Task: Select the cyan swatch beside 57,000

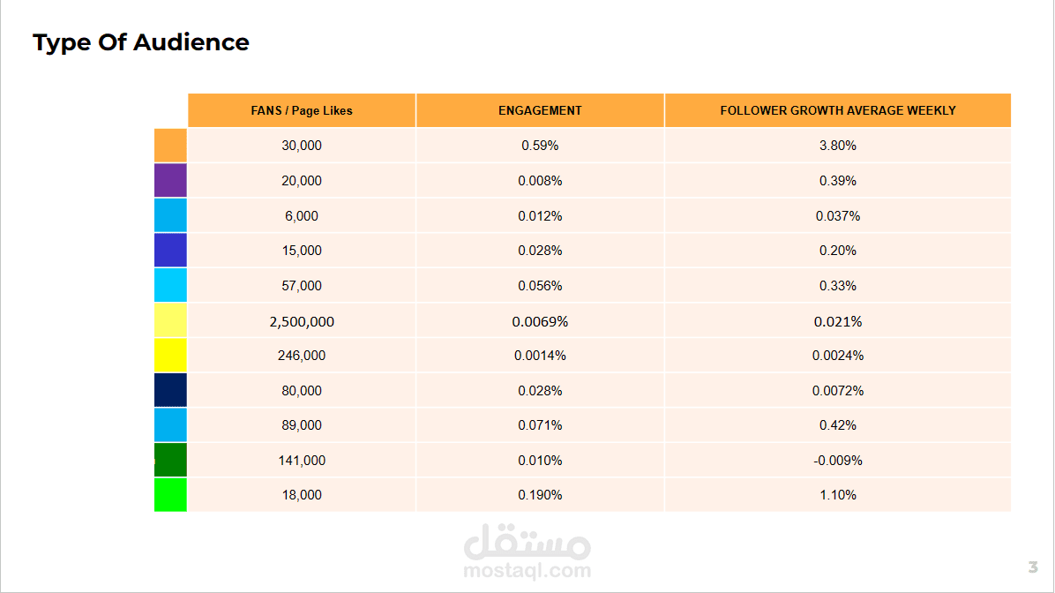Action: pyautogui.click(x=170, y=285)
